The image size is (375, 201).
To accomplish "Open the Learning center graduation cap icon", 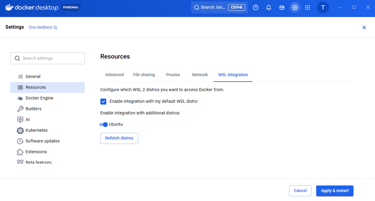I will point(282,7).
